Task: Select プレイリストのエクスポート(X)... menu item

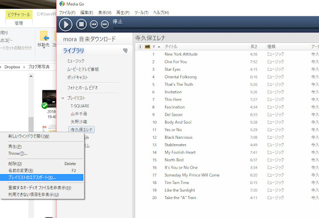Action: pos(42,178)
